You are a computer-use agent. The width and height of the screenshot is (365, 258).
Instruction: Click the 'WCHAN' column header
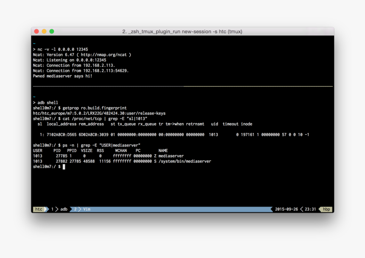pos(121,150)
